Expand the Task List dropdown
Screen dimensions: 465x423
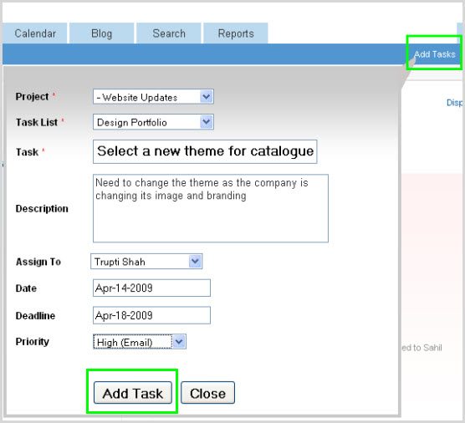[153, 122]
